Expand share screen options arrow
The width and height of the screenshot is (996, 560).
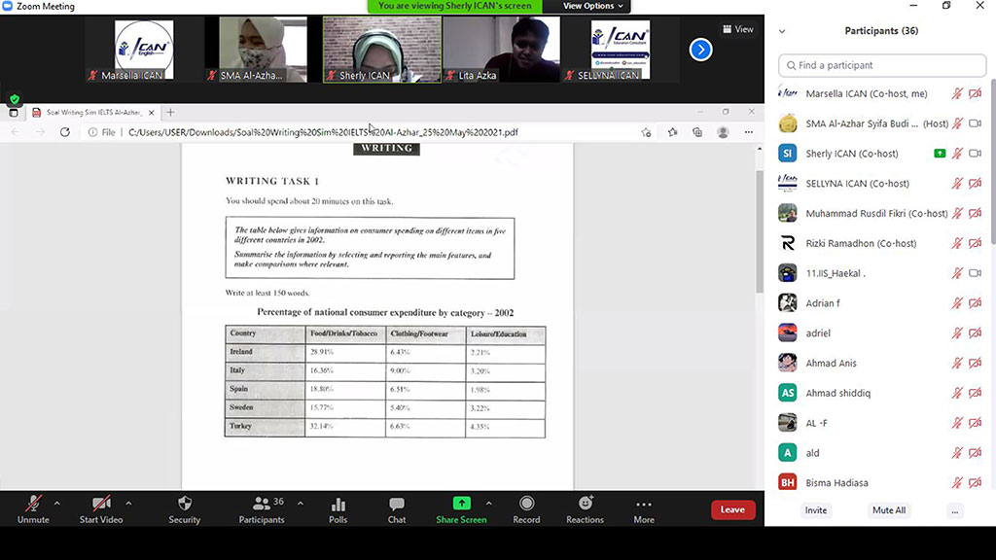pos(488,504)
